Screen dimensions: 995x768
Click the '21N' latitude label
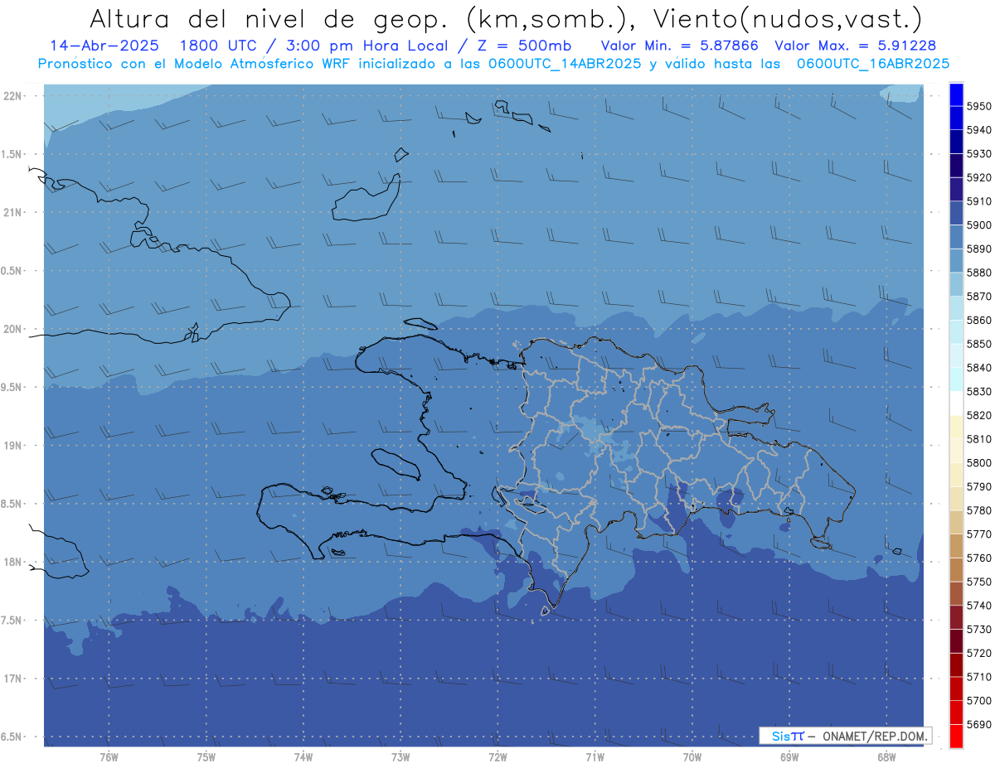(12, 213)
